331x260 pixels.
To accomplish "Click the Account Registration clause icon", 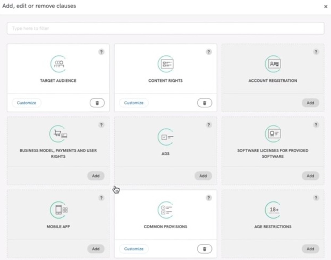I will coord(273,64).
